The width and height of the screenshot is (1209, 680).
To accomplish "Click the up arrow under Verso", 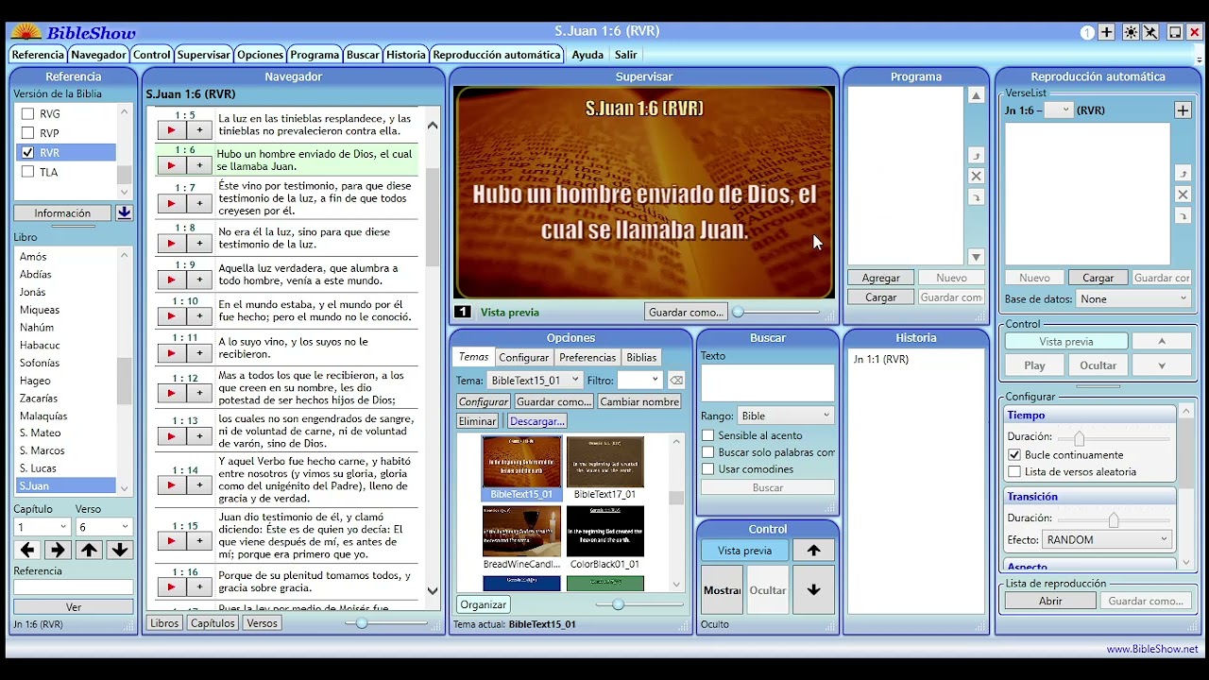I will [x=89, y=550].
